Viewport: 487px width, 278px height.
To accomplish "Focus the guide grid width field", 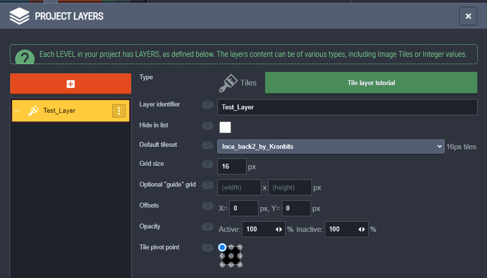I will [x=239, y=187].
